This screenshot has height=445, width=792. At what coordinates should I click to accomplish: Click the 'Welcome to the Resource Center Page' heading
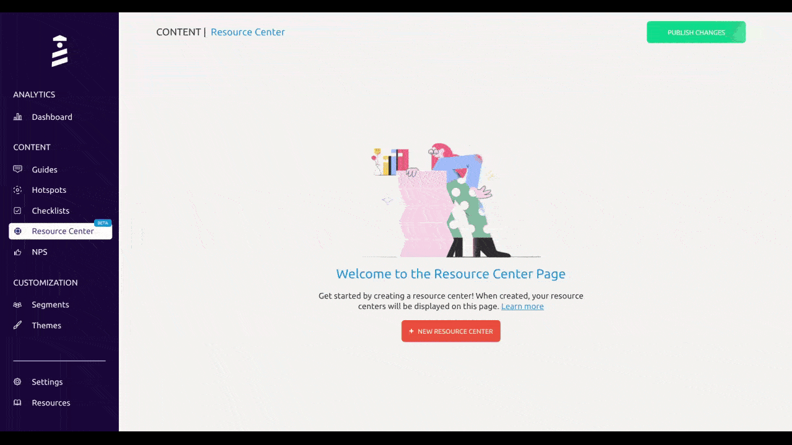point(450,274)
